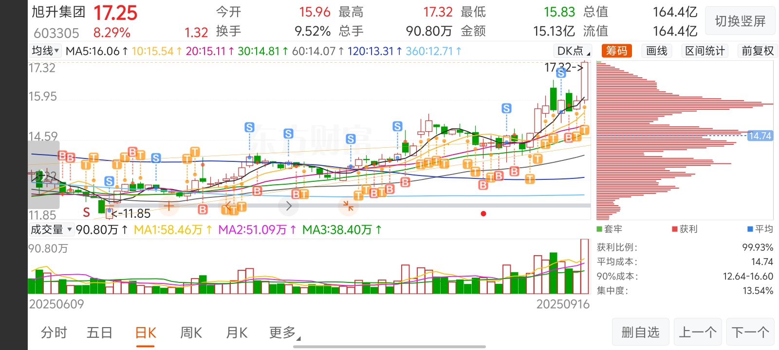Tap the plus zoom-in icon on chart
Viewport: 779px width, 350px height.
pyautogui.click(x=168, y=206)
